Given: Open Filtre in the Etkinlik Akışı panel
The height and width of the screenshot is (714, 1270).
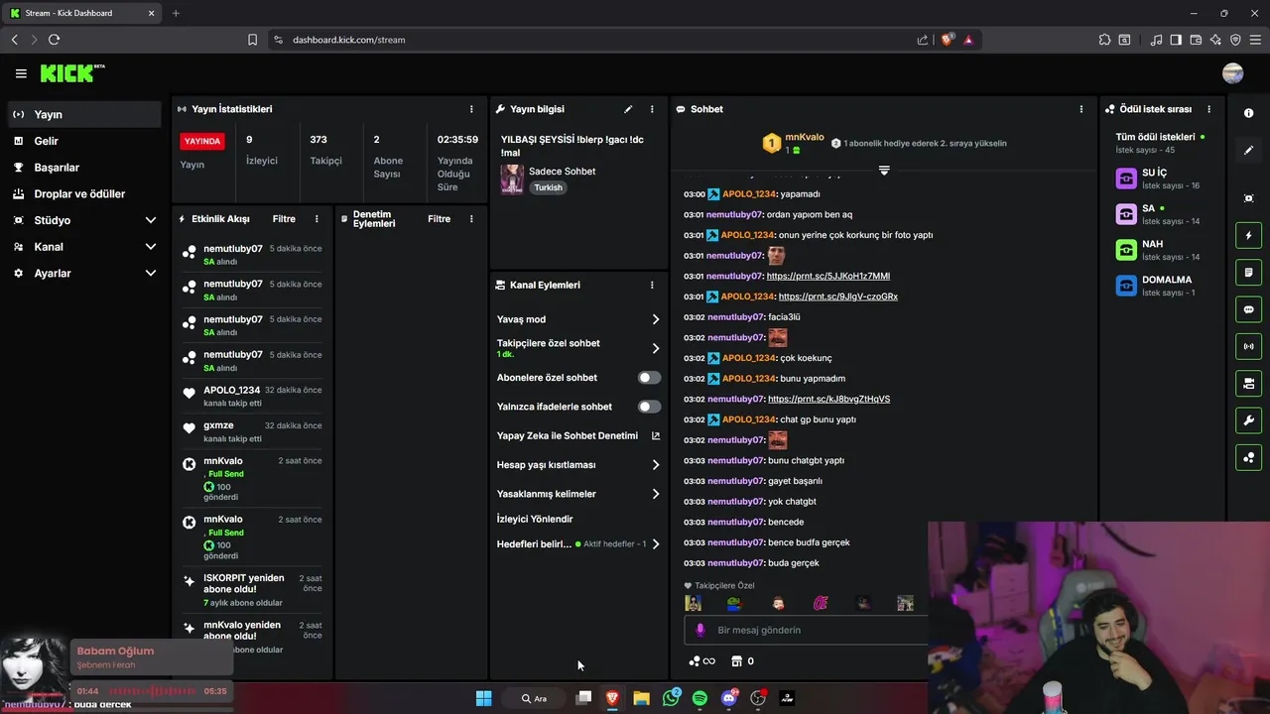Looking at the screenshot, I should tap(284, 219).
